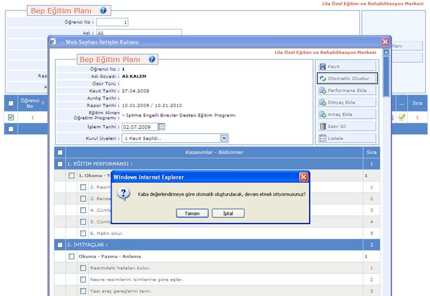
Task: Click the İşlem Tarihi date field
Action: (139, 127)
